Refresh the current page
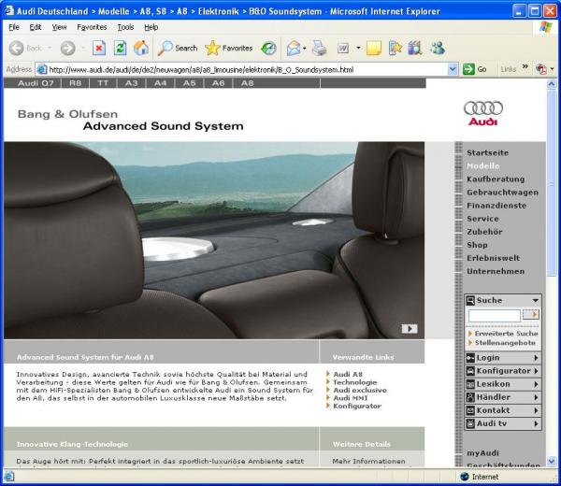 pyautogui.click(x=120, y=48)
